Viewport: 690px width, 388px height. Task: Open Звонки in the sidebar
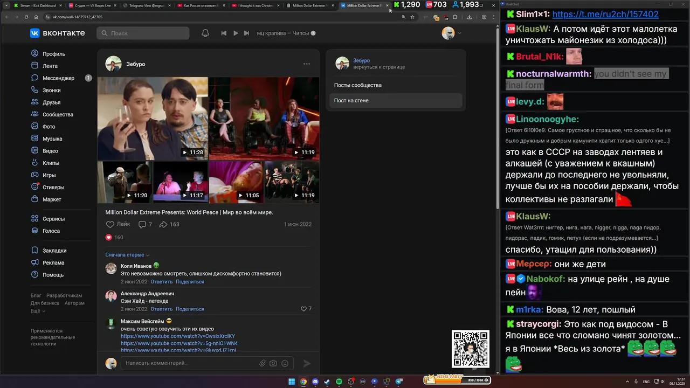point(46,90)
